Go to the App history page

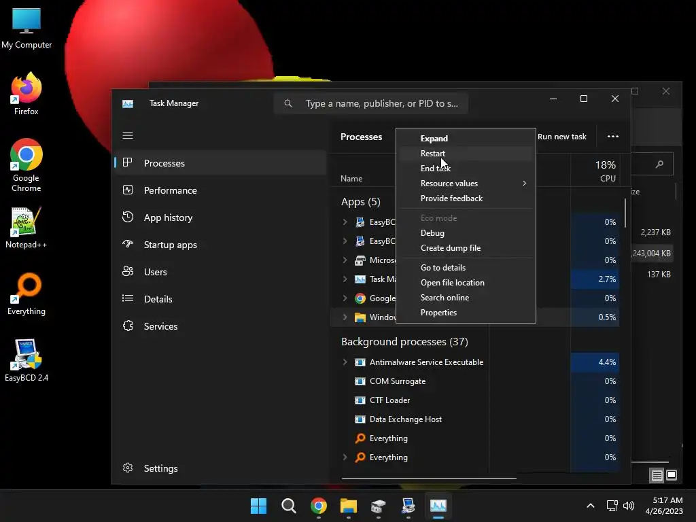tap(221, 217)
